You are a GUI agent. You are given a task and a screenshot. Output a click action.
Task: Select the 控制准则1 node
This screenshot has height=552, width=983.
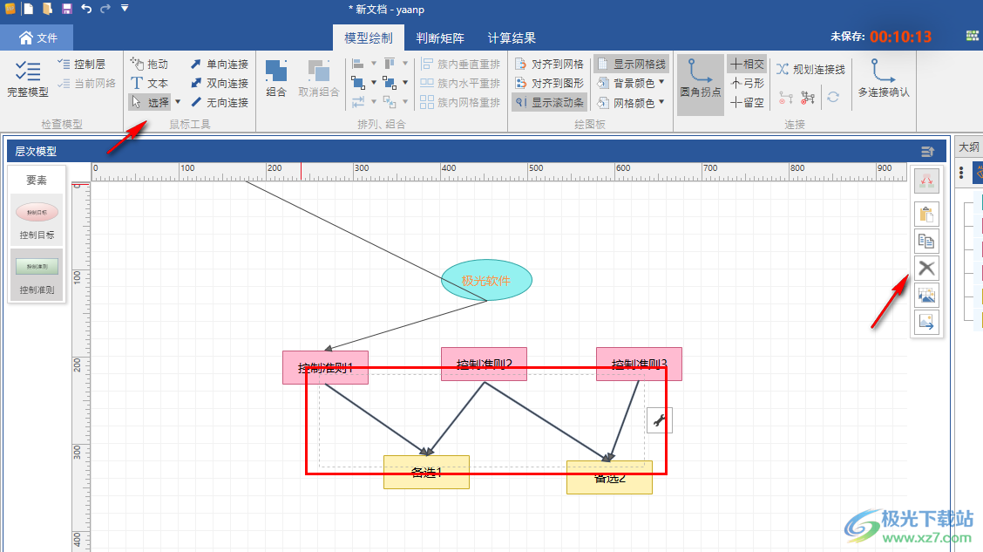(x=325, y=368)
